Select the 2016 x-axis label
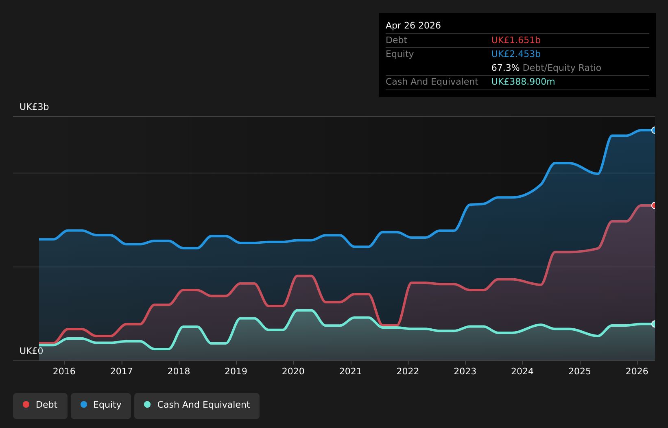 point(64,371)
